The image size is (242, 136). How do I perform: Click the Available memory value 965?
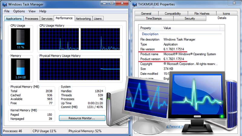click(50, 99)
